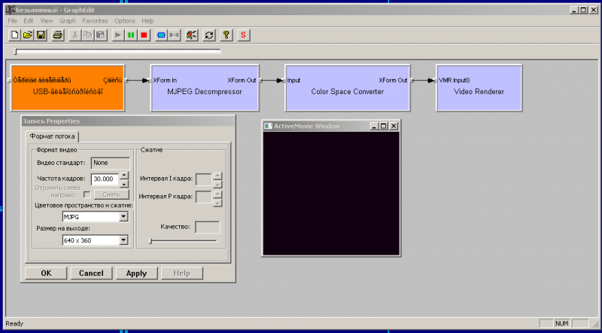
Task: Select the Формат потока tab
Action: 52,136
